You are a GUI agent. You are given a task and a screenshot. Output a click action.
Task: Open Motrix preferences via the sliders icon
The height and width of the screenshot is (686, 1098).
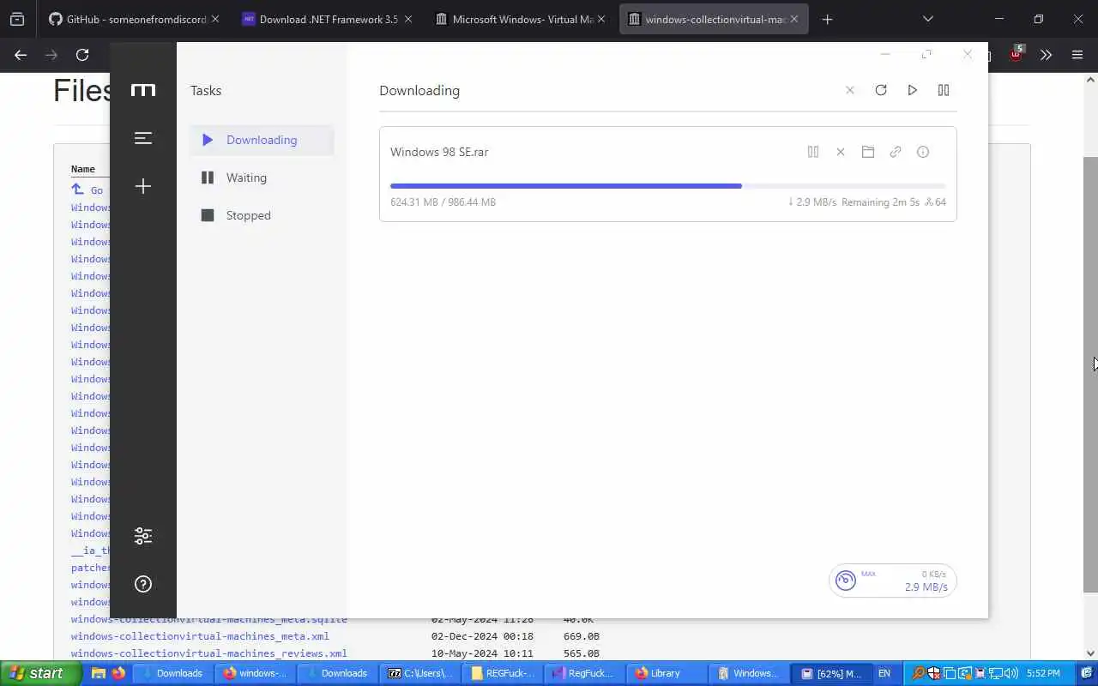point(143,536)
